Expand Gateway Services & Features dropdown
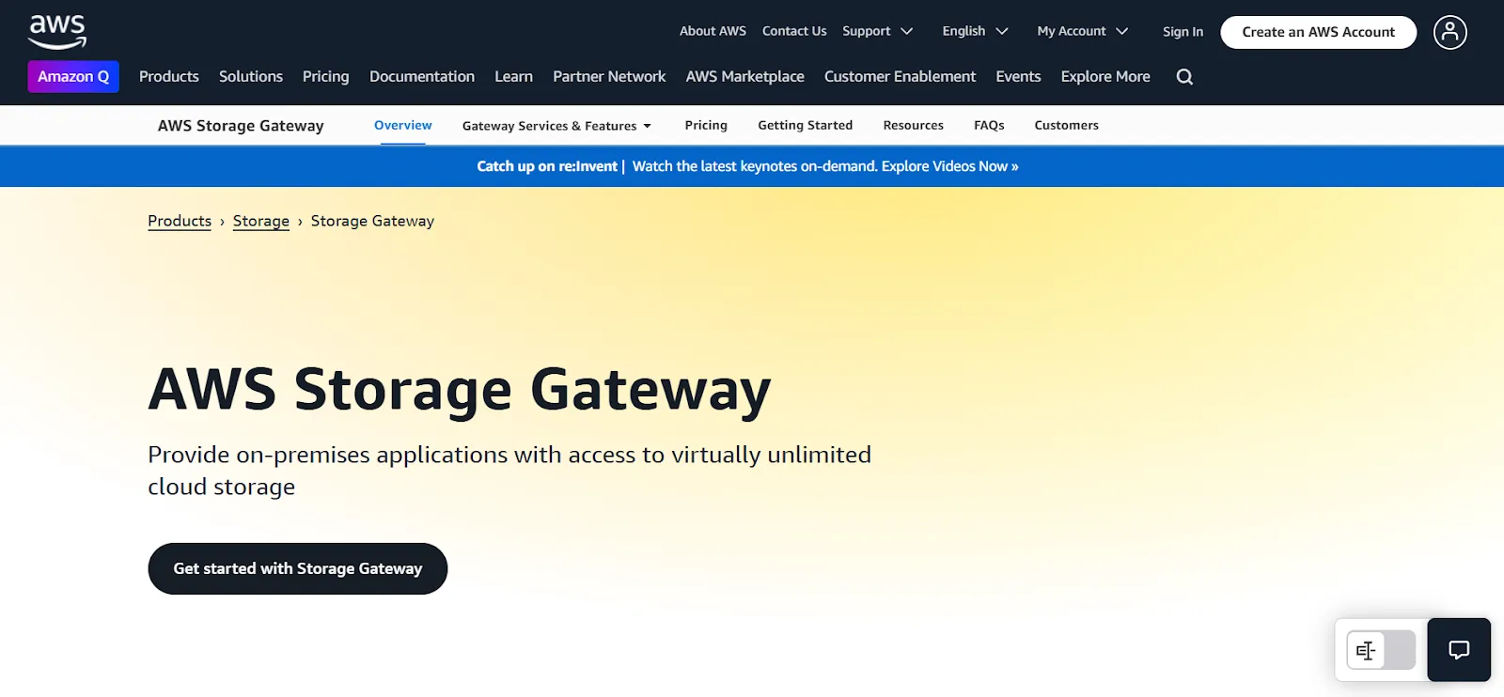 pyautogui.click(x=556, y=126)
